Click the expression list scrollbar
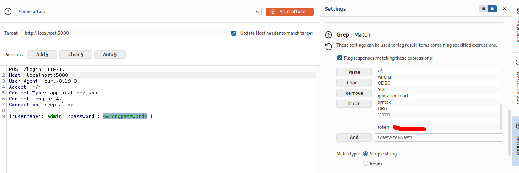Image resolution: width=519 pixels, height=173 pixels. click(500, 117)
